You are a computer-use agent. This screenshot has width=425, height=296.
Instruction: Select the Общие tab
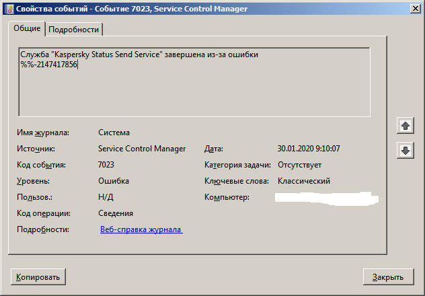pos(28,28)
